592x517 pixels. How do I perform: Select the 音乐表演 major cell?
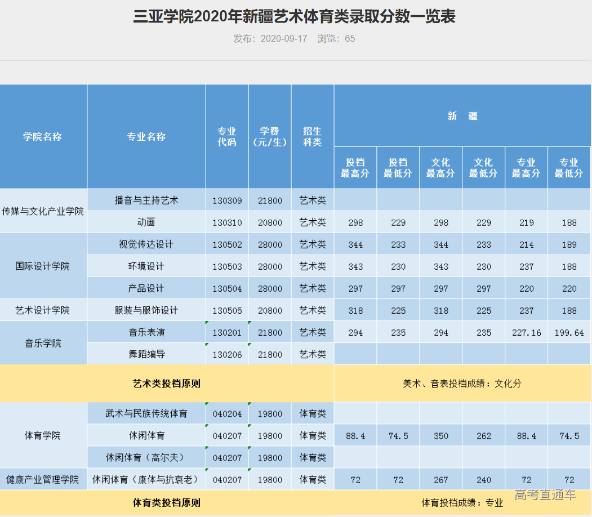(148, 332)
